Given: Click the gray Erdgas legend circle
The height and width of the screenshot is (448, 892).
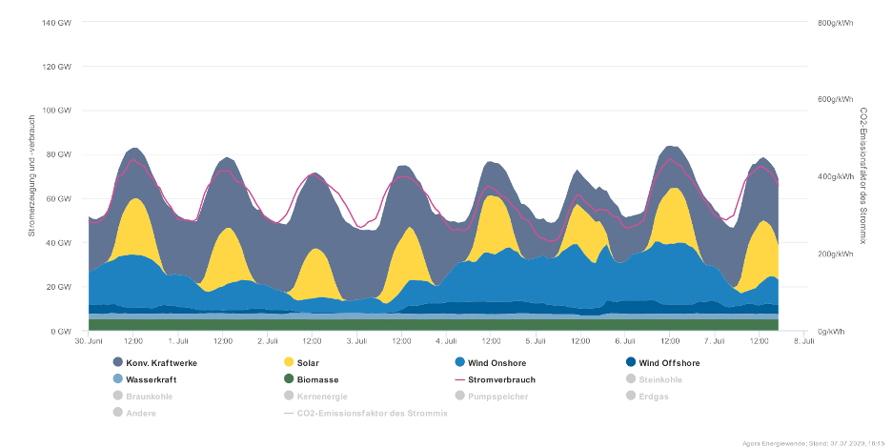Looking at the screenshot, I should pyautogui.click(x=632, y=396).
